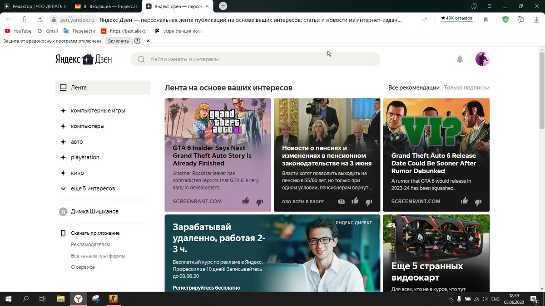
Task: Open the YouTube bookmark
Action: [18, 31]
